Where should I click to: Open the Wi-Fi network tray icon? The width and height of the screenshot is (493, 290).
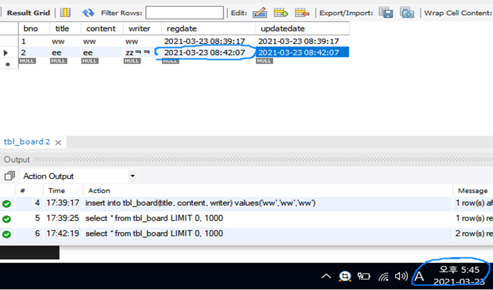pos(384,276)
